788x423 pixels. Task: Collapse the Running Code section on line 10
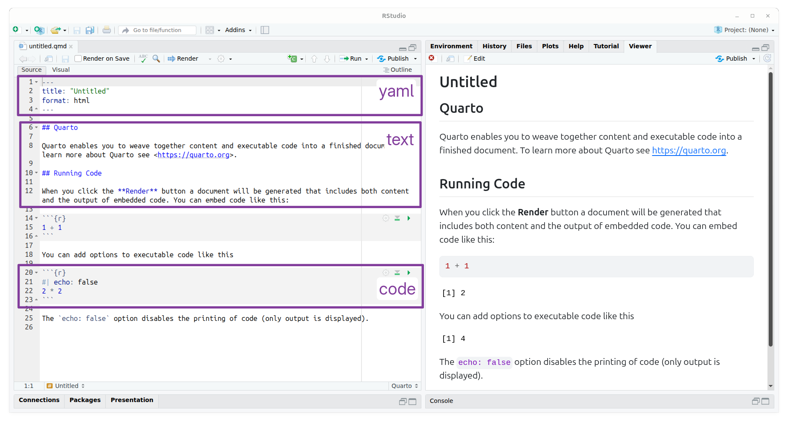36,173
